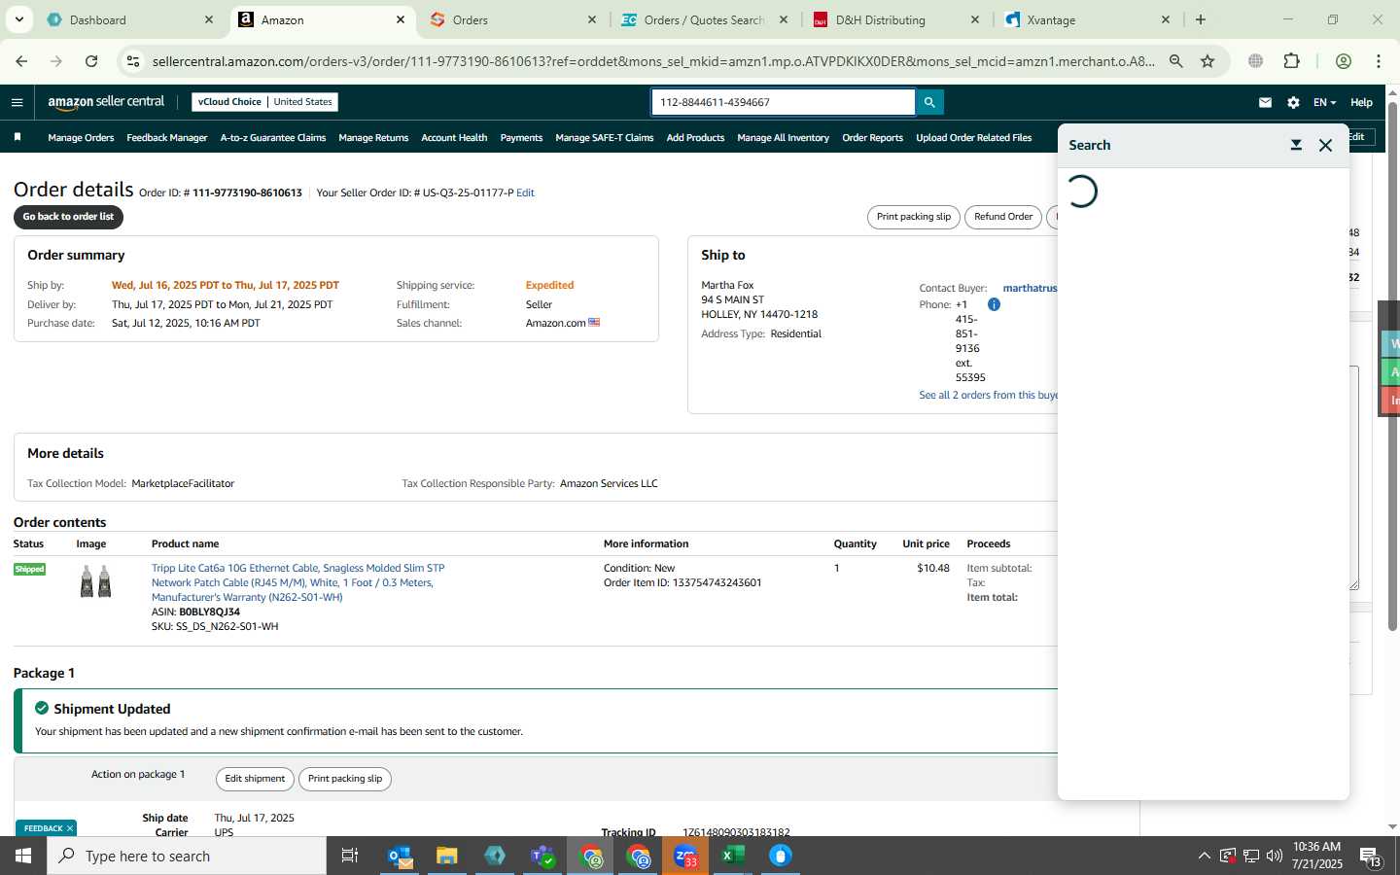Open Add Products menu item

[695, 138]
